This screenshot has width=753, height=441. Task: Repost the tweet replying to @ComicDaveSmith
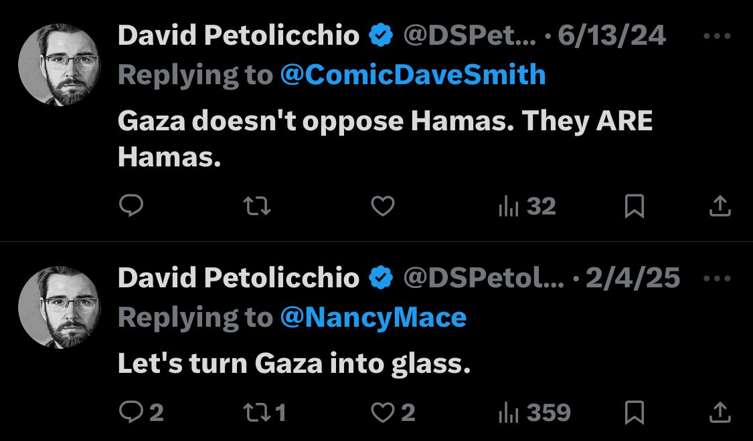pyautogui.click(x=257, y=207)
